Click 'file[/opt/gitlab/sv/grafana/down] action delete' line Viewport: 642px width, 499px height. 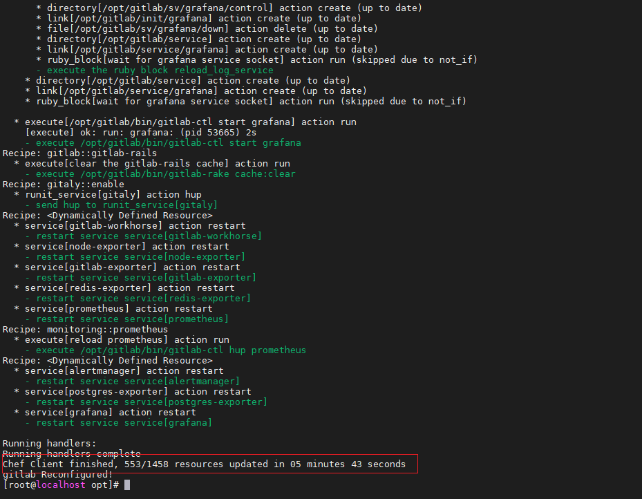[x=207, y=28]
